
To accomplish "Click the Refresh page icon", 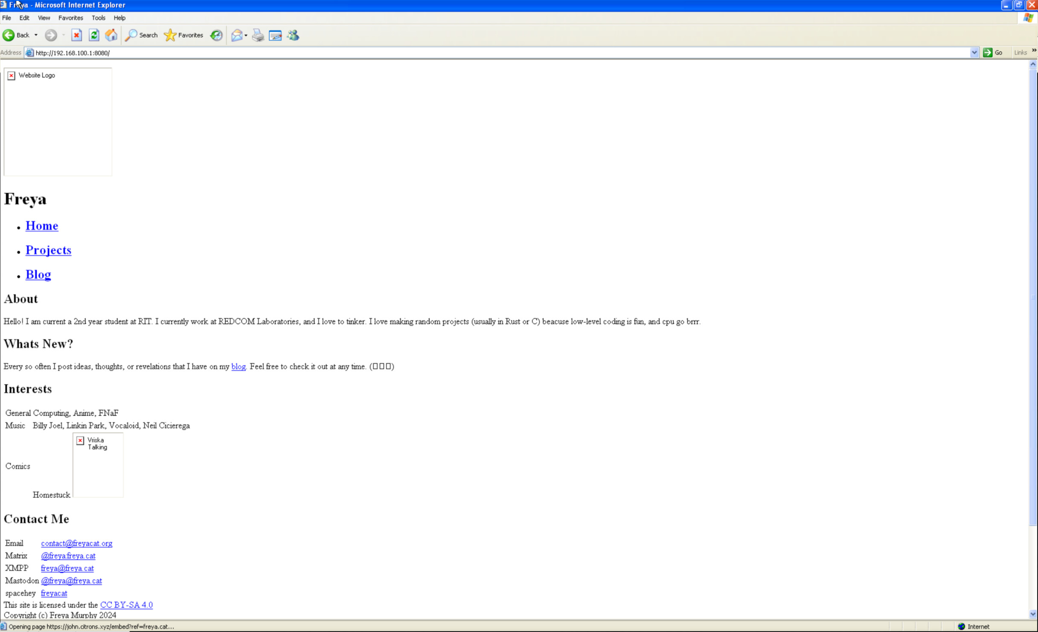I will pos(94,35).
